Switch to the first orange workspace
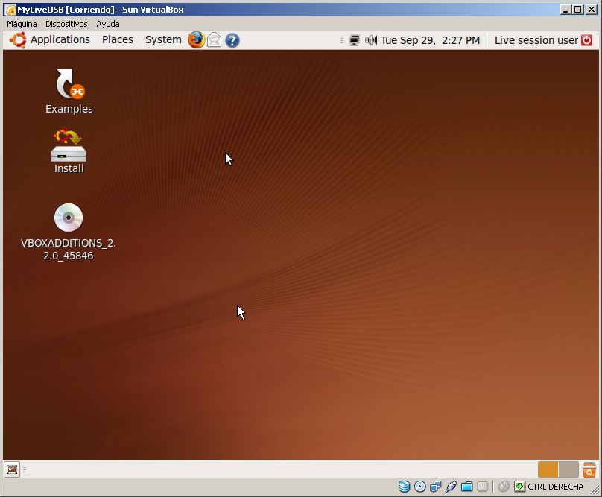Screen dimensions: 602x497 (548, 469)
